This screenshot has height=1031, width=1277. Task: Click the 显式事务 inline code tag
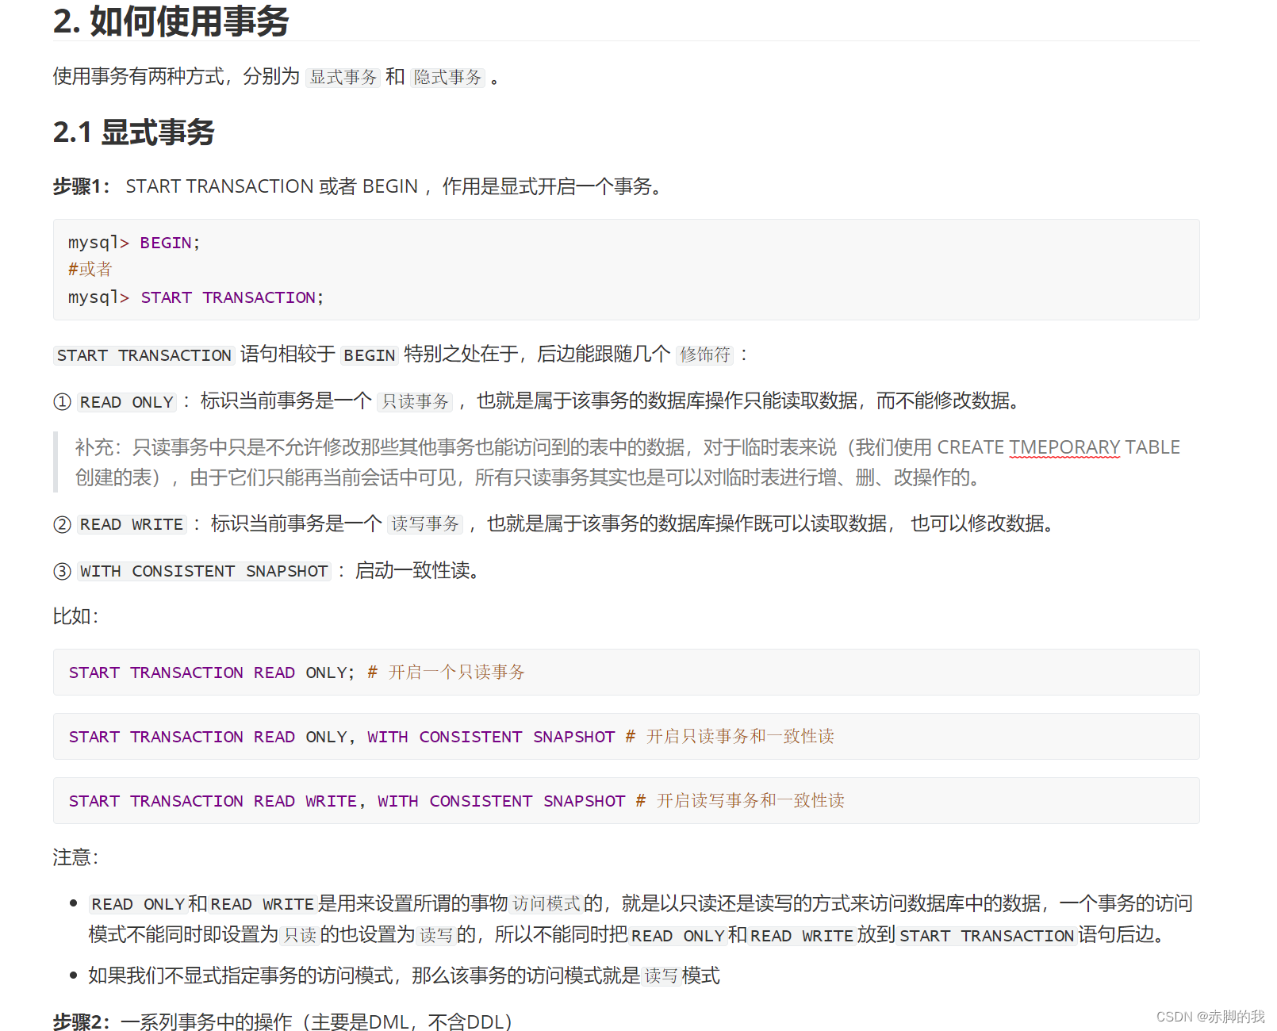coord(342,77)
